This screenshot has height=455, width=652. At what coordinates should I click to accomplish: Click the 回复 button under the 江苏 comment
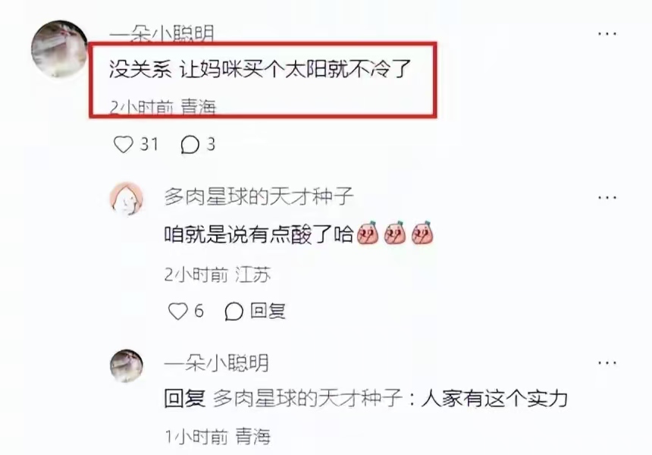268,311
